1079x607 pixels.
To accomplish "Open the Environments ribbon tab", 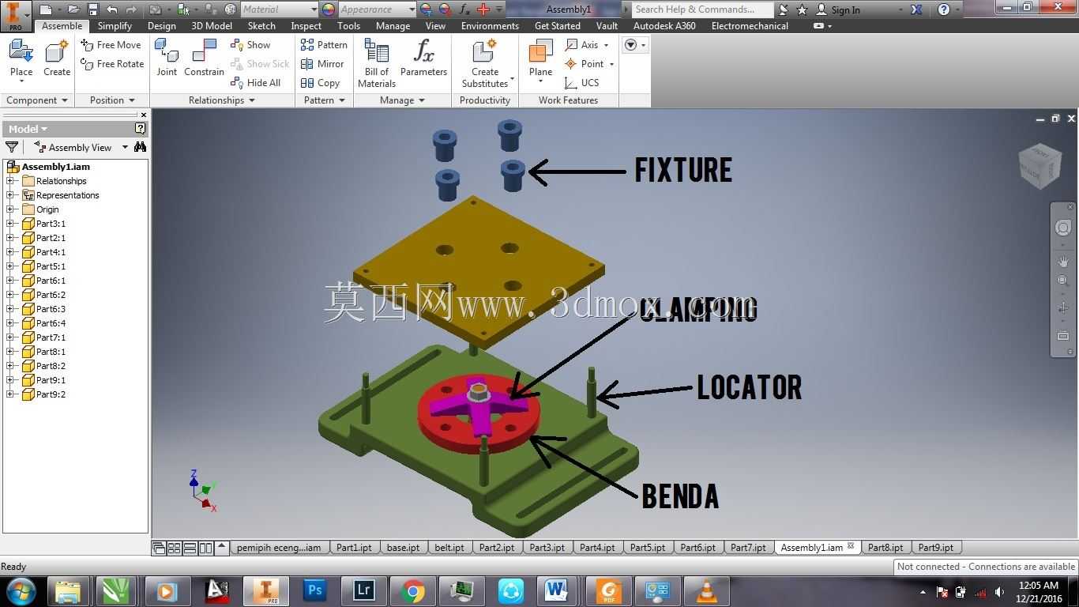I will (x=490, y=26).
